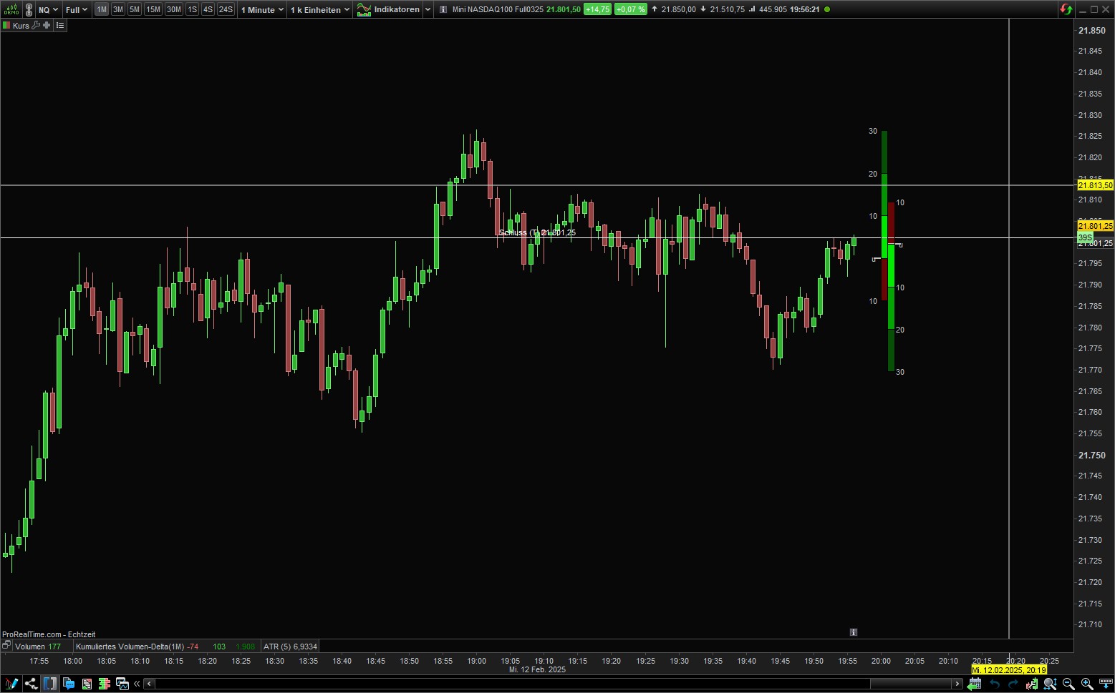This screenshot has height=693, width=1115.
Task: Click the auto-scale magnifier with arrows
Action: coord(1049,684)
